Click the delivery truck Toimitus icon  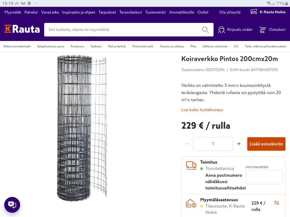[x=191, y=165]
